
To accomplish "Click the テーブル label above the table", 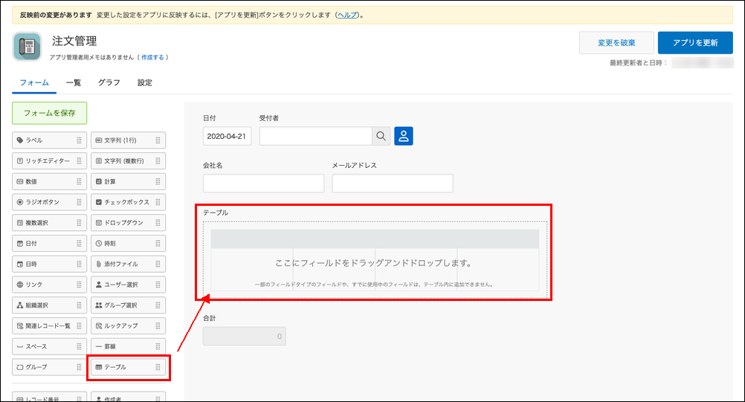I will 216,213.
